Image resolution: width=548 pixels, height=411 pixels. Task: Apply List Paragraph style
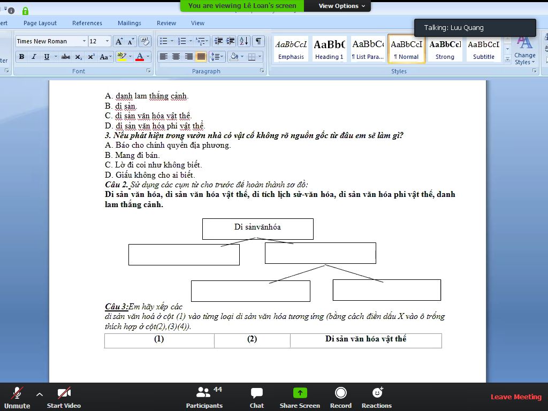[368, 49]
